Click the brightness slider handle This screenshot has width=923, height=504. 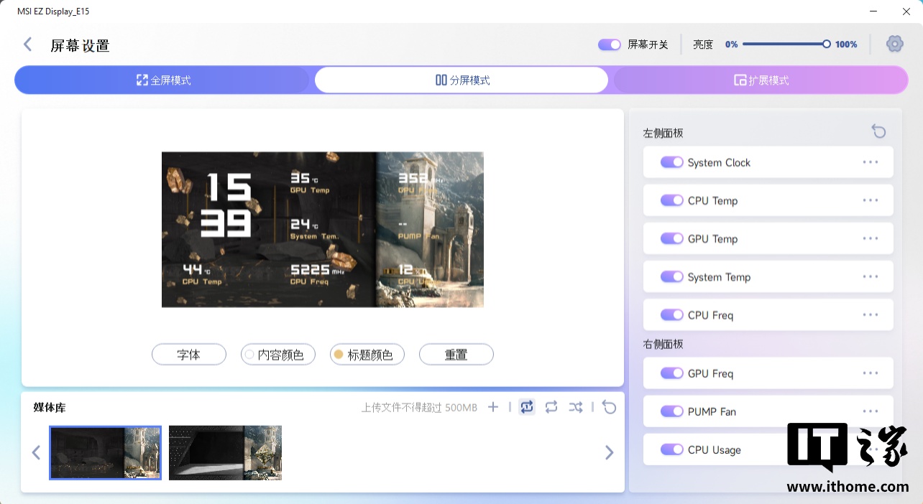827,44
